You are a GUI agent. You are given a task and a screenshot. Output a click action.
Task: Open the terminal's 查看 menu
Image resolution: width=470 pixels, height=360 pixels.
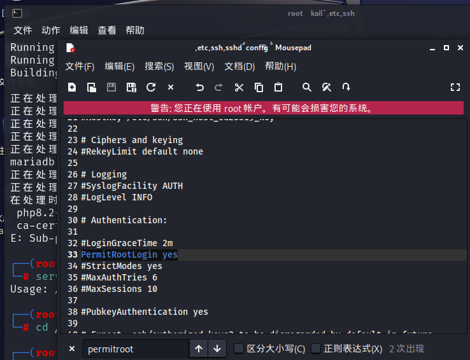pyautogui.click(x=107, y=31)
